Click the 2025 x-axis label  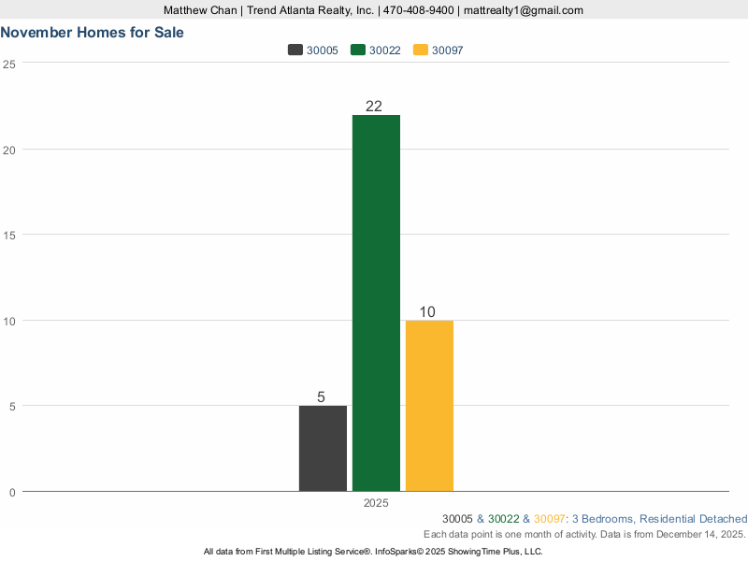pos(376,503)
